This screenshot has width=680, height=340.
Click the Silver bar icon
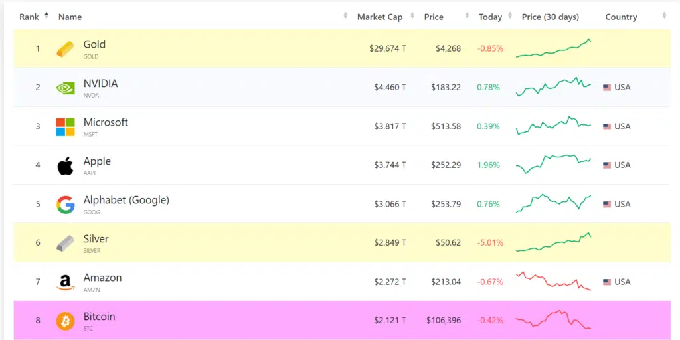click(65, 243)
